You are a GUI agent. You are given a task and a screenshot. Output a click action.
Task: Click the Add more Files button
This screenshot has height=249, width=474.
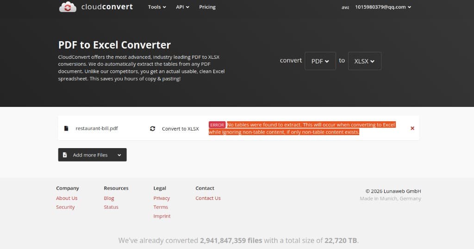(92, 155)
